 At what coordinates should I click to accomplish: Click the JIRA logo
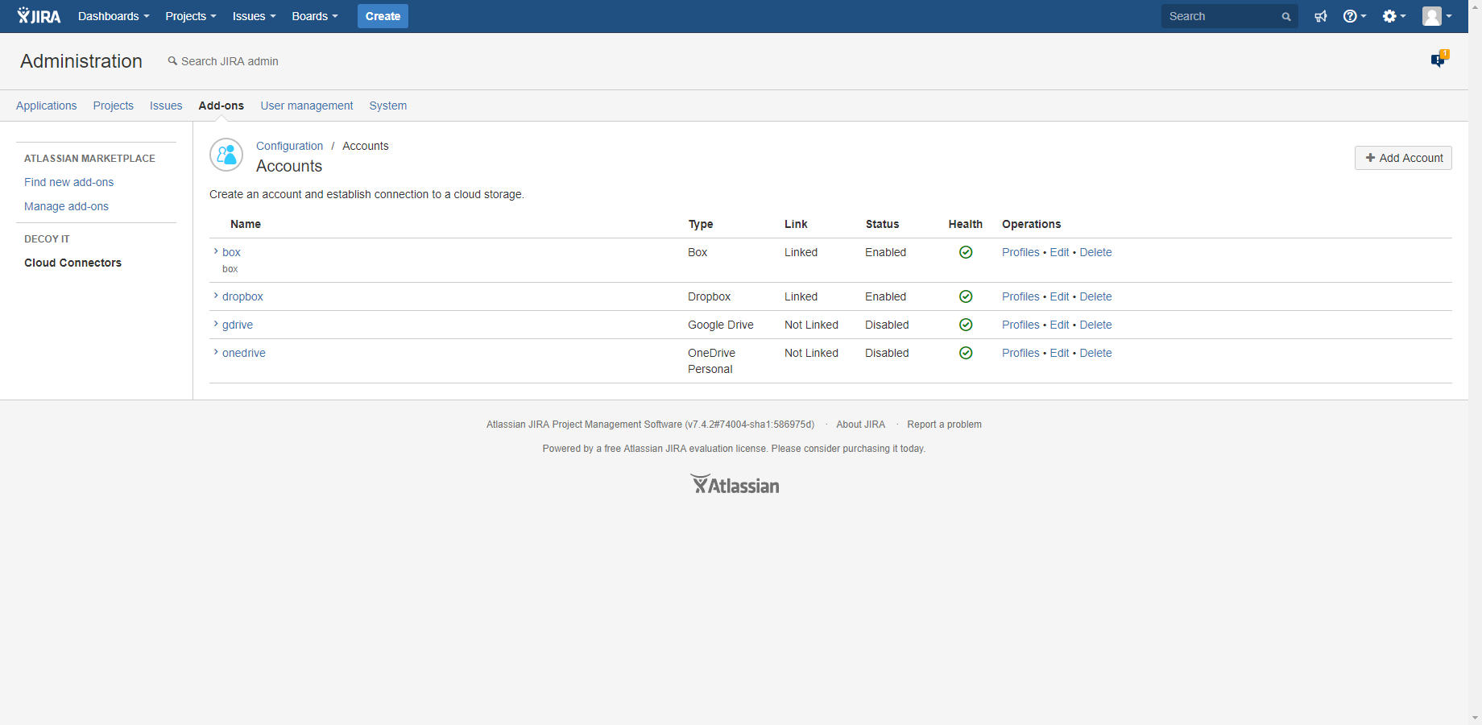[39, 16]
